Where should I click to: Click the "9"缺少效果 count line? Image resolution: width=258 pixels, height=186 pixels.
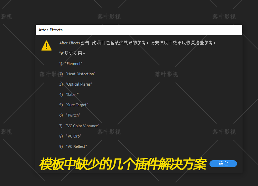72,53
